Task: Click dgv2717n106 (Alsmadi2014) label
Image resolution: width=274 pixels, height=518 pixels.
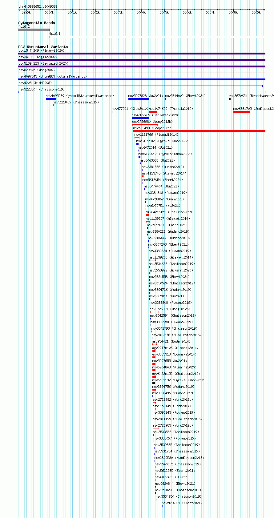Action: point(175,348)
